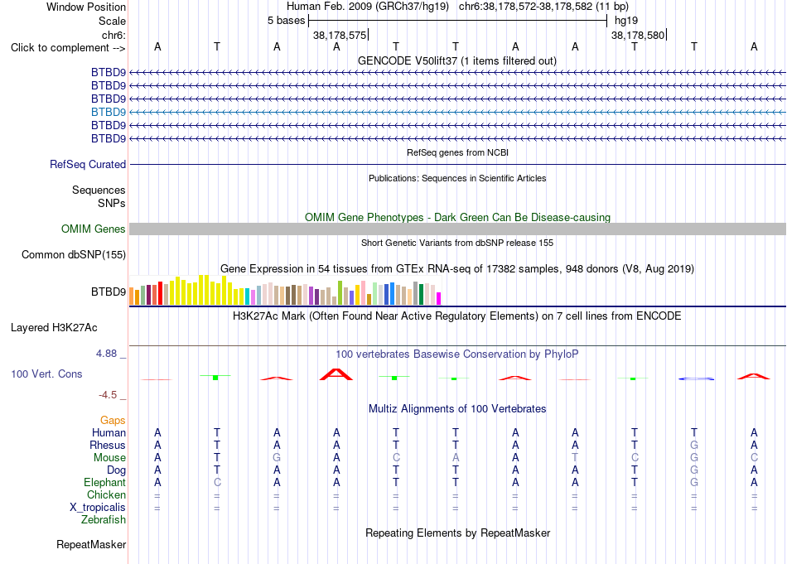Click the BTBD9 label beside GTEx chart

point(109,292)
